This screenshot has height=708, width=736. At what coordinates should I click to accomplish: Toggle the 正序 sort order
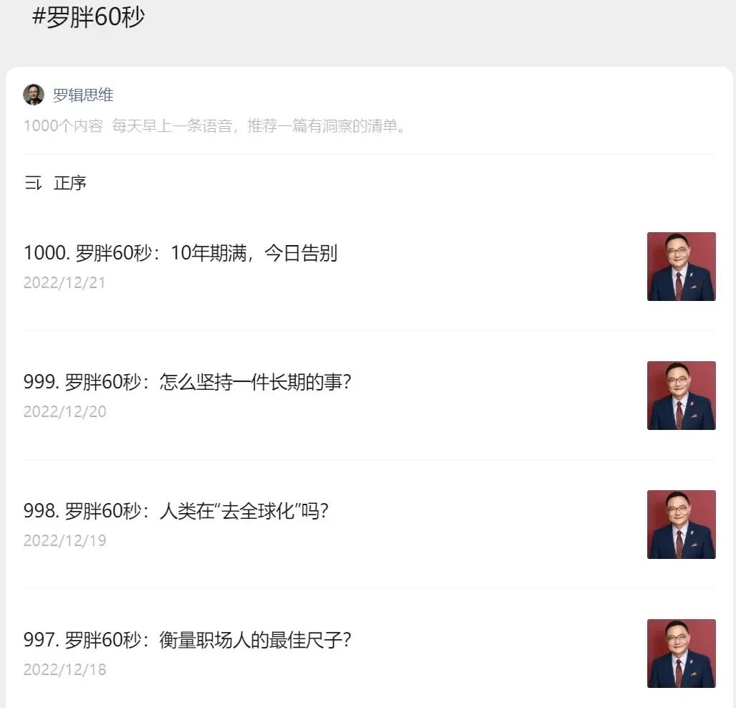[70, 183]
